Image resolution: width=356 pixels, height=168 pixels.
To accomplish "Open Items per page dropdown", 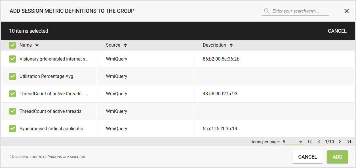I will [x=293, y=142].
